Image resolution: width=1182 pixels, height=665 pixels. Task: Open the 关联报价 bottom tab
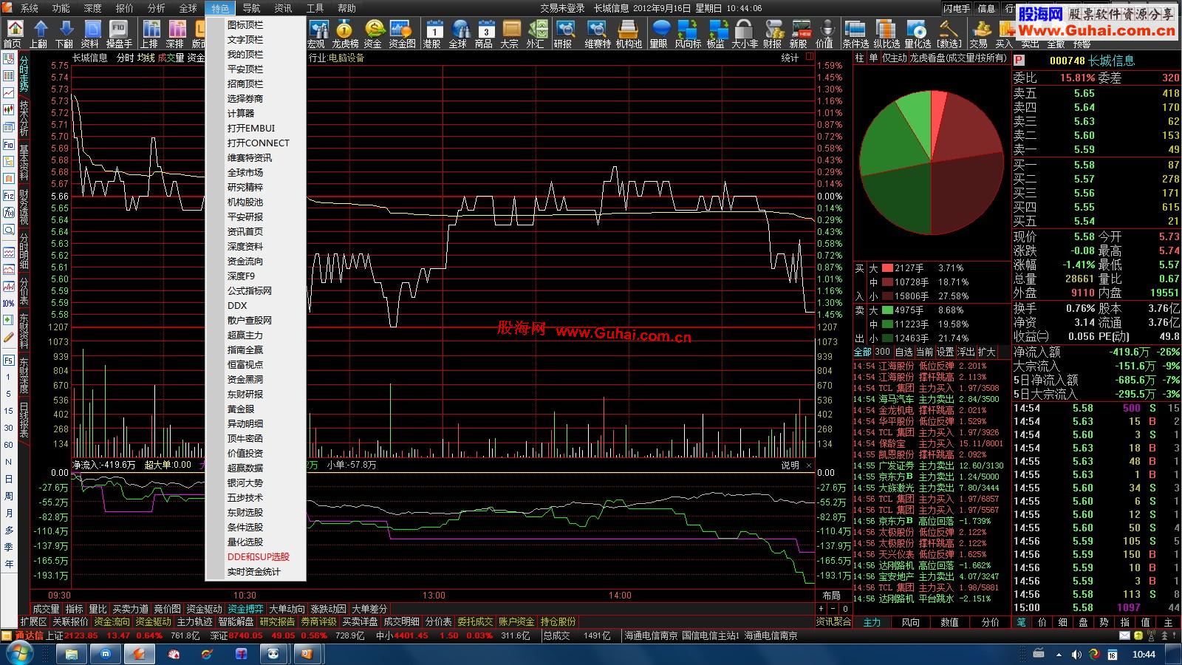70,622
